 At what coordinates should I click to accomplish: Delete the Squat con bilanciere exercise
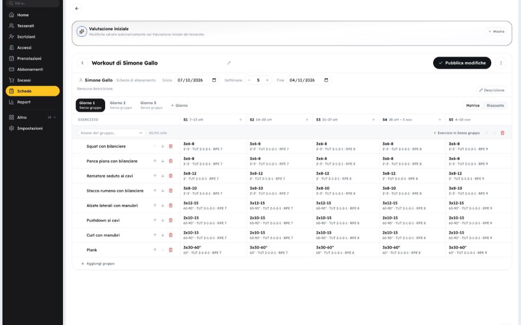(171, 146)
